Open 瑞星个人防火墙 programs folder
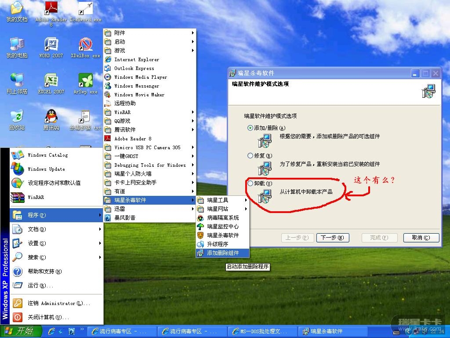This screenshot has height=338, width=450. 149,173
